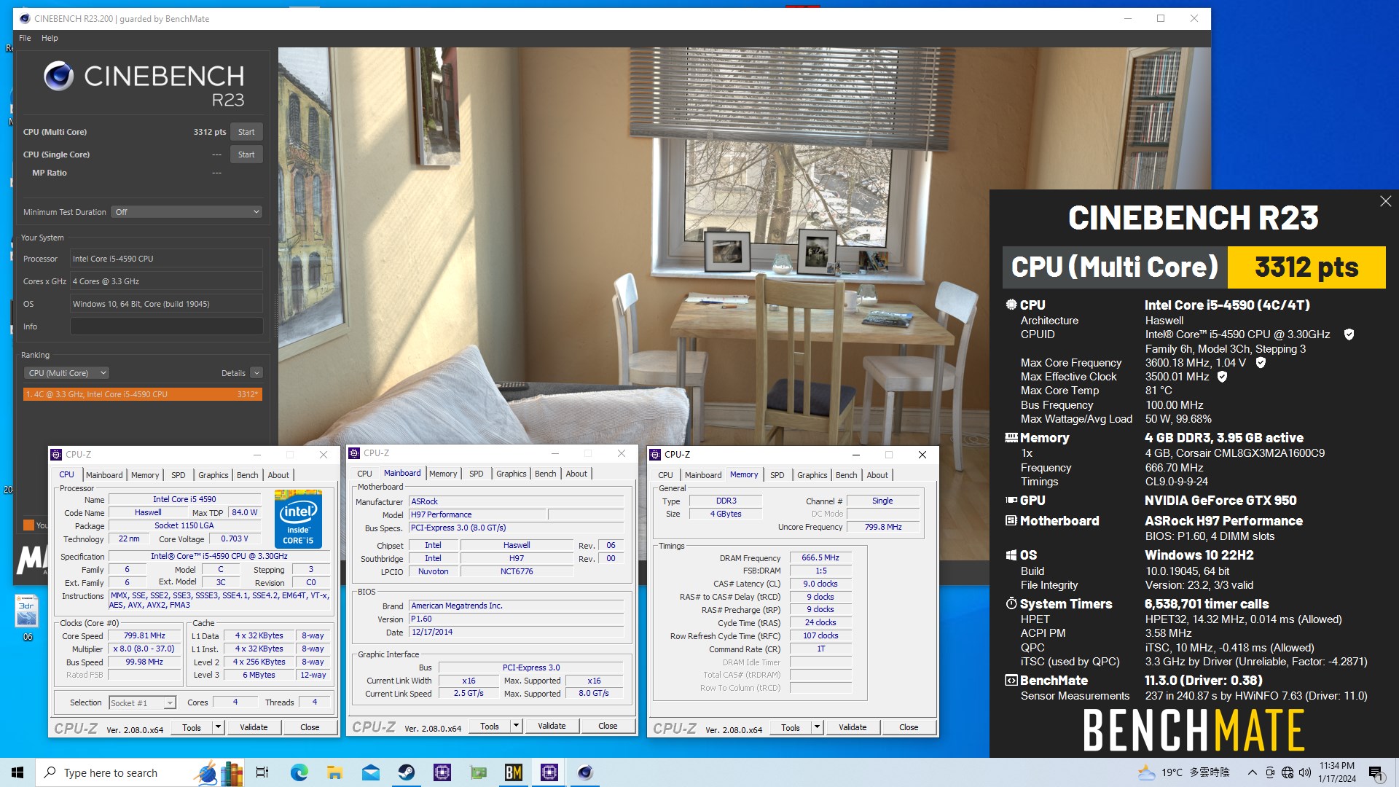Switch to Graphics tab in right CPU-Z window

pos(812,475)
